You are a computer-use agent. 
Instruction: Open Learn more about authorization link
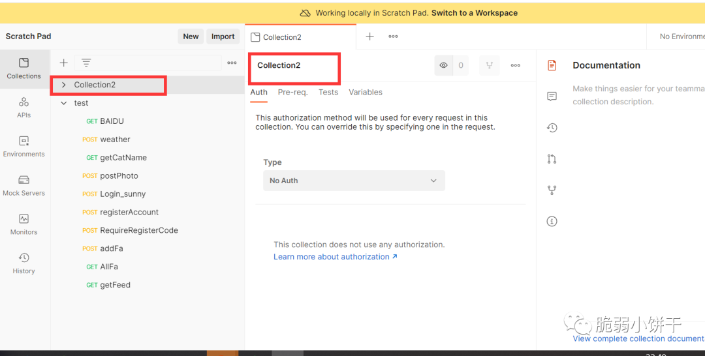(x=336, y=257)
